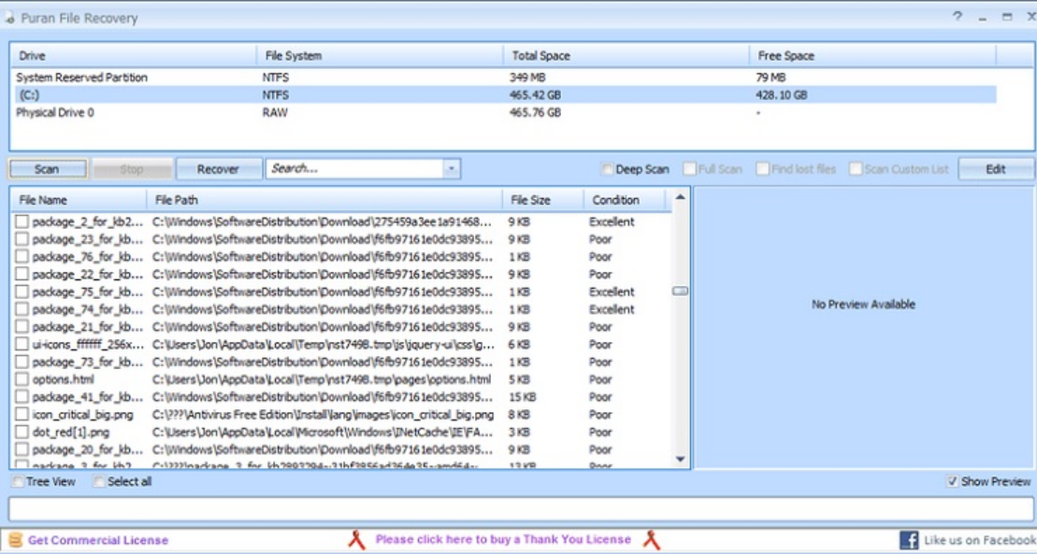Sort by the Condition column header

coord(616,200)
